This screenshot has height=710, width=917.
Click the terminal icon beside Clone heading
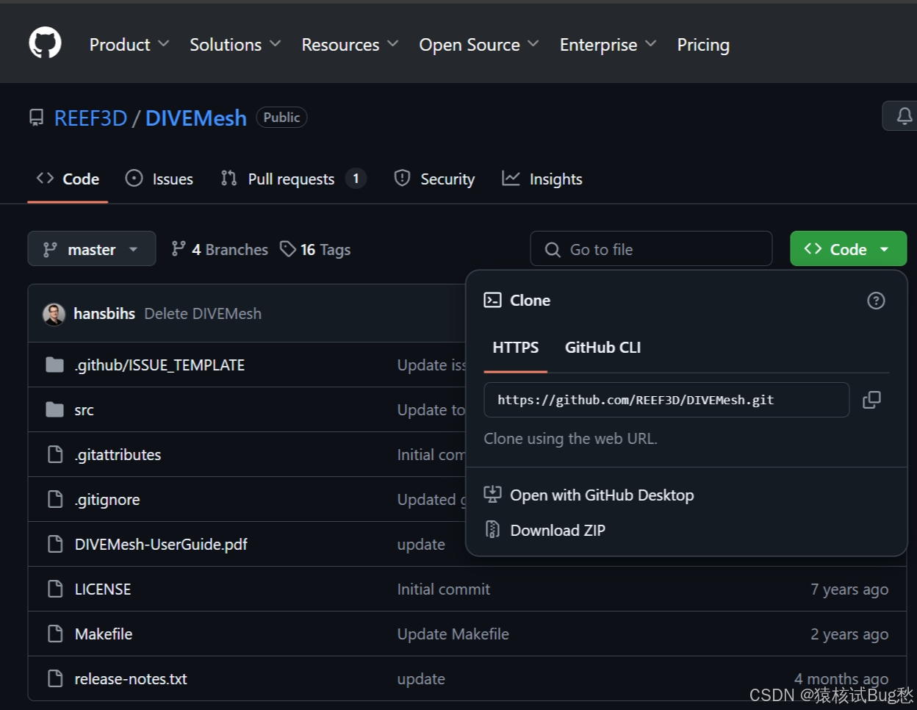[492, 300]
